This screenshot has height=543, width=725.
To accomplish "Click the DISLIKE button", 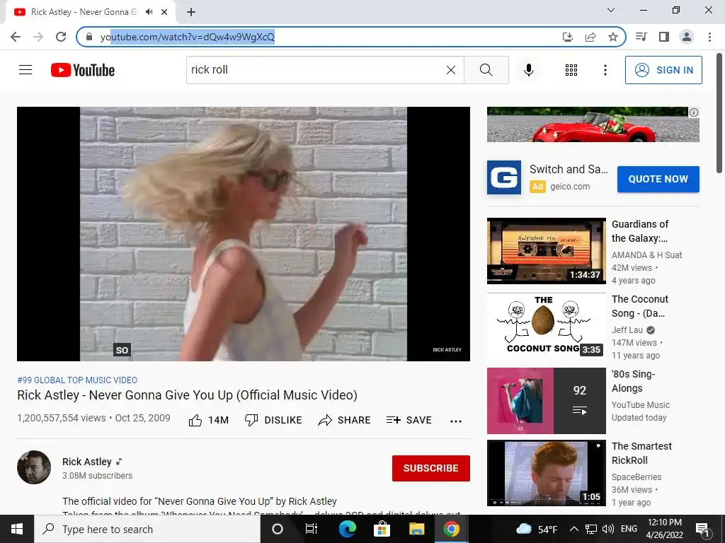I will pyautogui.click(x=273, y=420).
